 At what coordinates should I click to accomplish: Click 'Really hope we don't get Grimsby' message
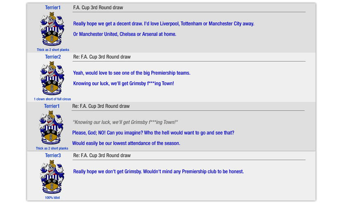pyautogui.click(x=159, y=171)
